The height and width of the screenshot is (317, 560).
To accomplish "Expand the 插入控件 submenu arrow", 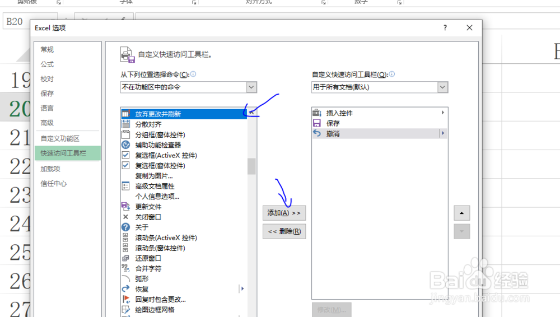I will [x=443, y=113].
